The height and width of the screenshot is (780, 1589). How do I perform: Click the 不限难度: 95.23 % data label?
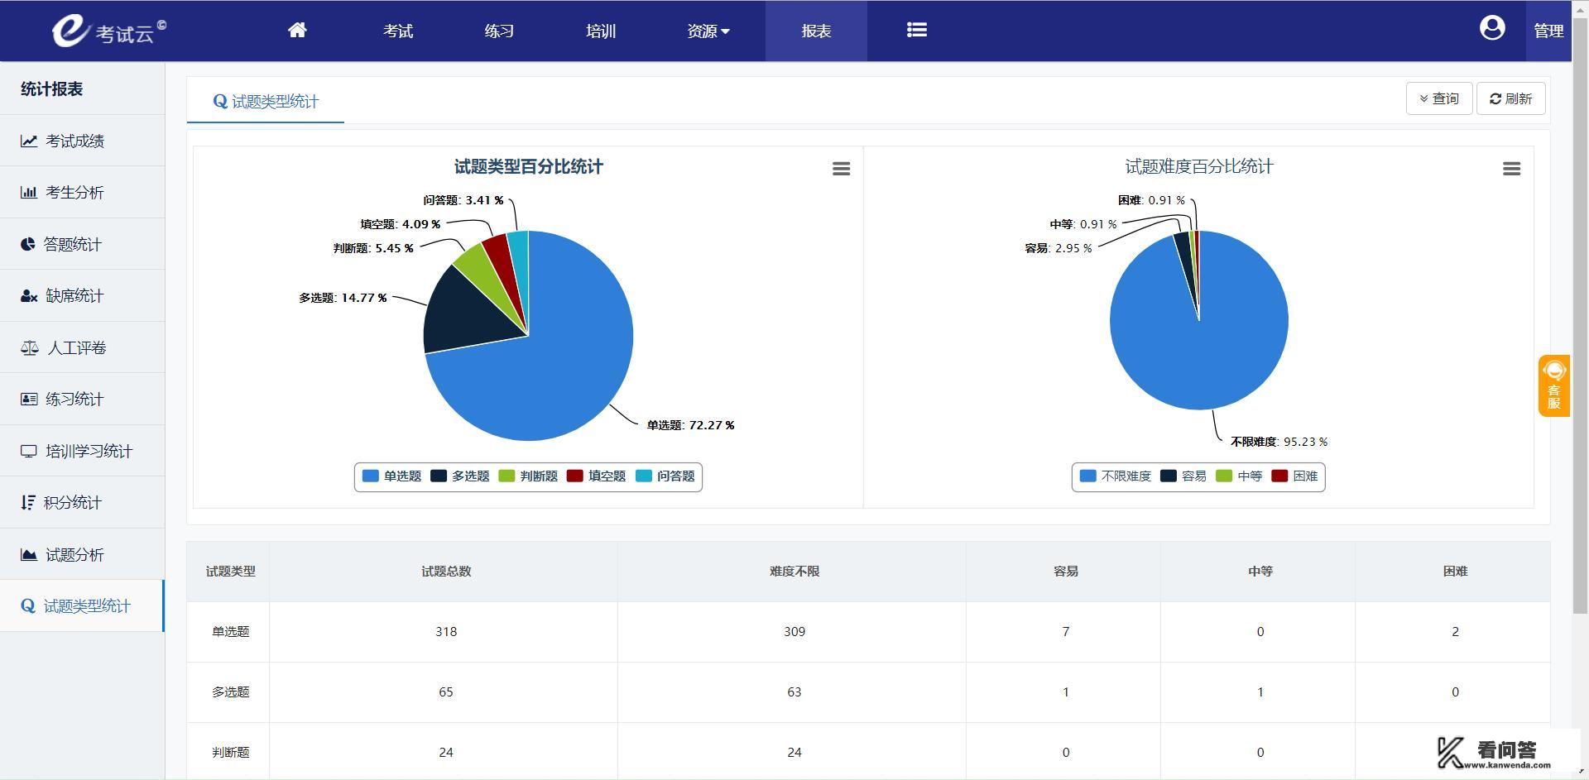click(1279, 442)
